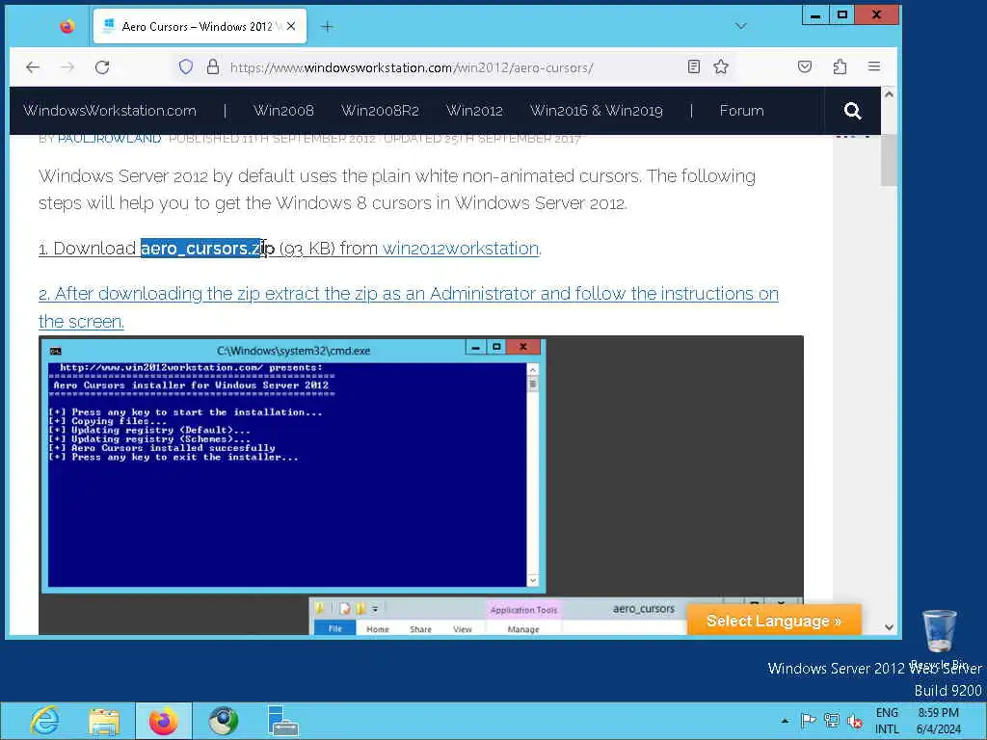Click the aero_cursors.zip download link

pos(208,249)
